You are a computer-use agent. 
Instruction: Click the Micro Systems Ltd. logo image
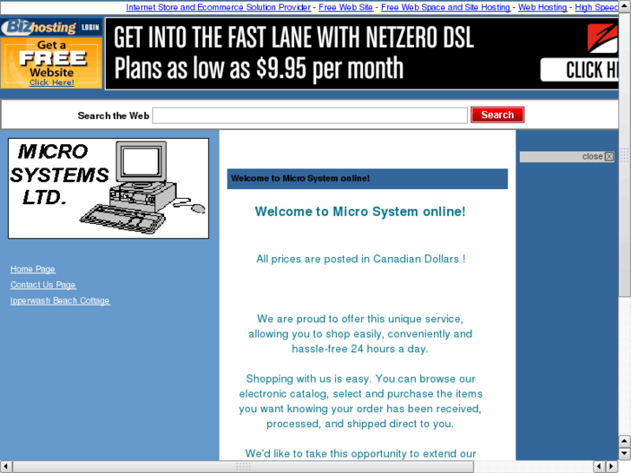coord(108,188)
